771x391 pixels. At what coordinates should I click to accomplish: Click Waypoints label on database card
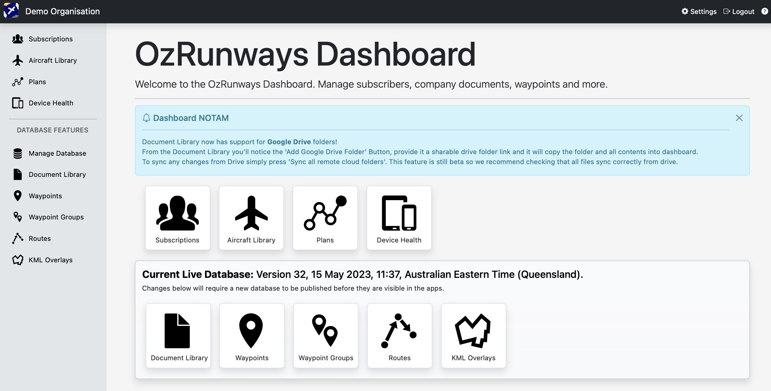pyautogui.click(x=252, y=358)
